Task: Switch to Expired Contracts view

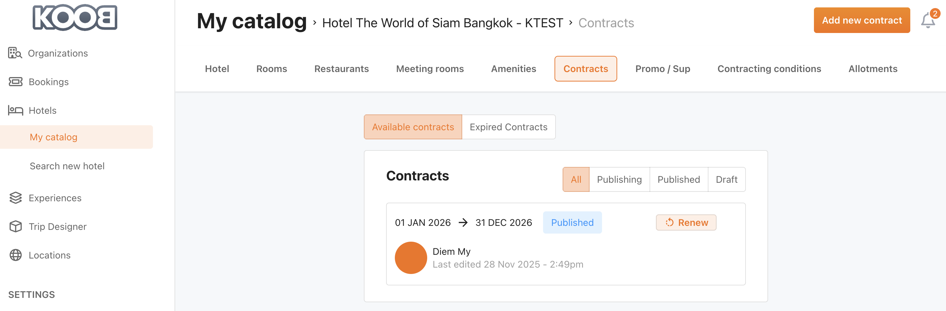Action: point(508,127)
